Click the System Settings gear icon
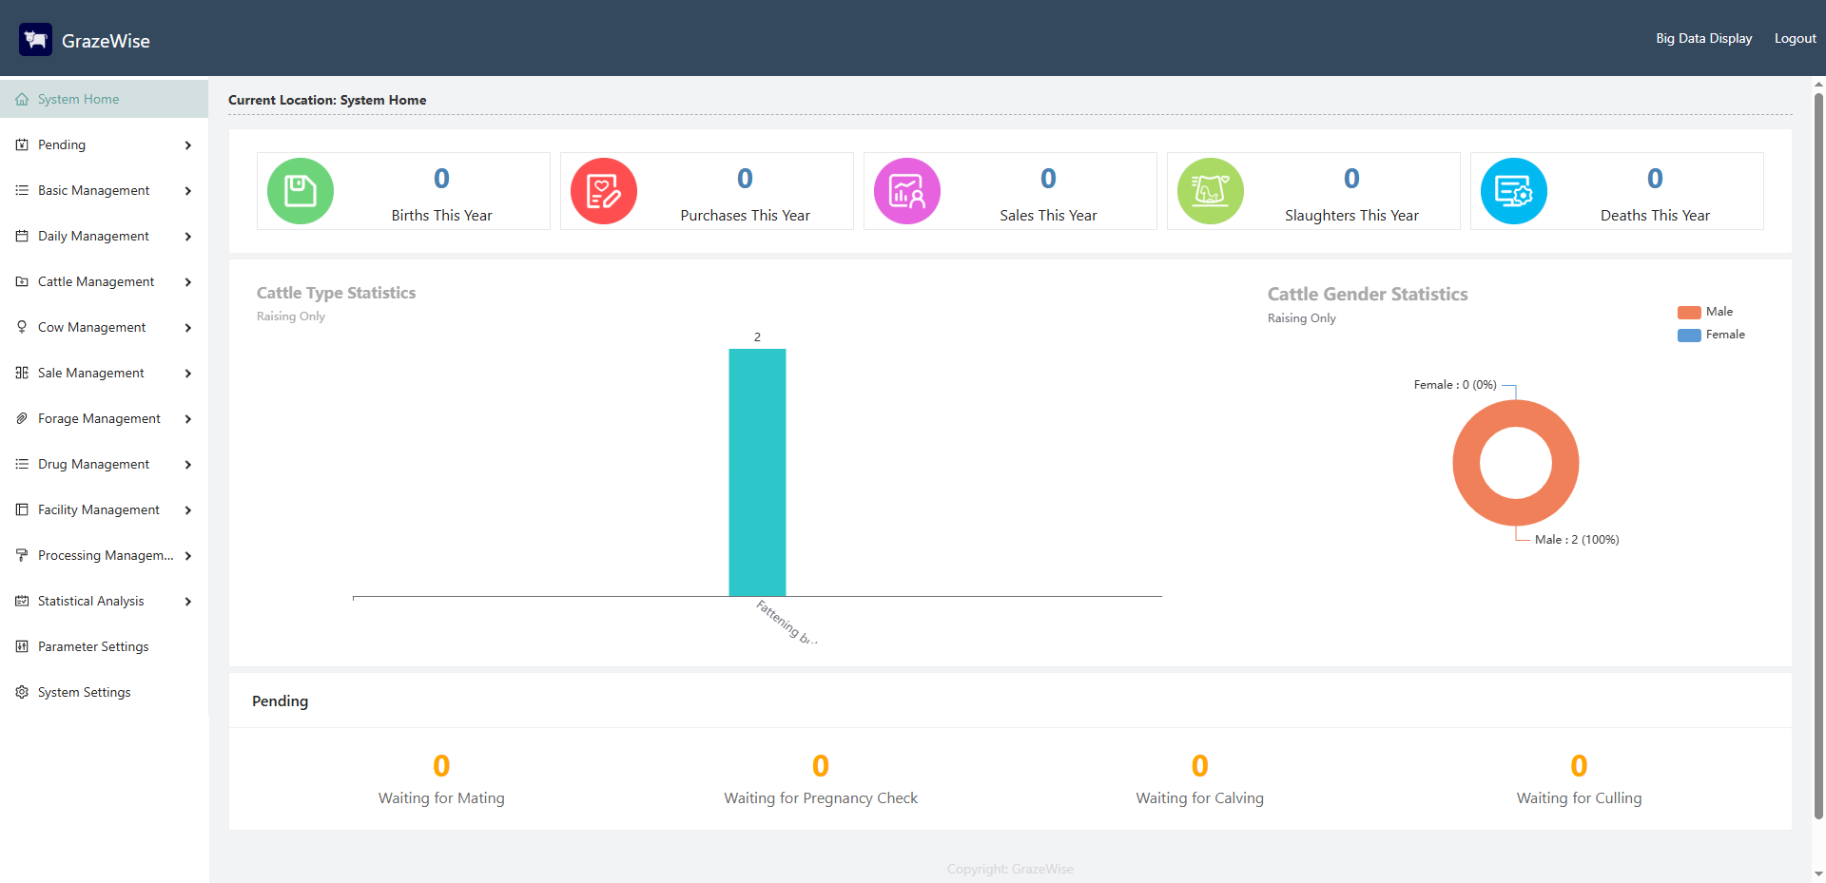 (x=22, y=692)
